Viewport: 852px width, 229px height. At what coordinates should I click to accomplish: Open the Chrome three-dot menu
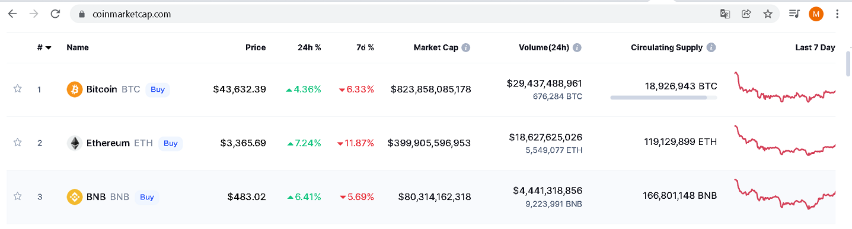[x=837, y=14]
